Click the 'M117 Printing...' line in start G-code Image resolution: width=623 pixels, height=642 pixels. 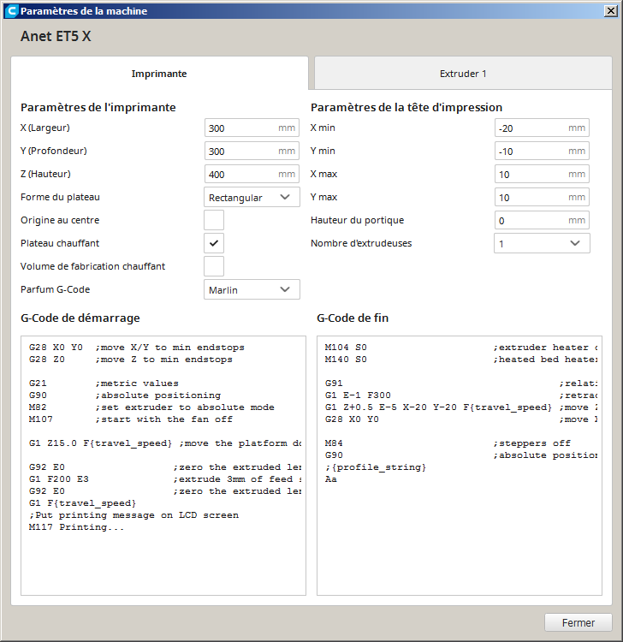76,527
